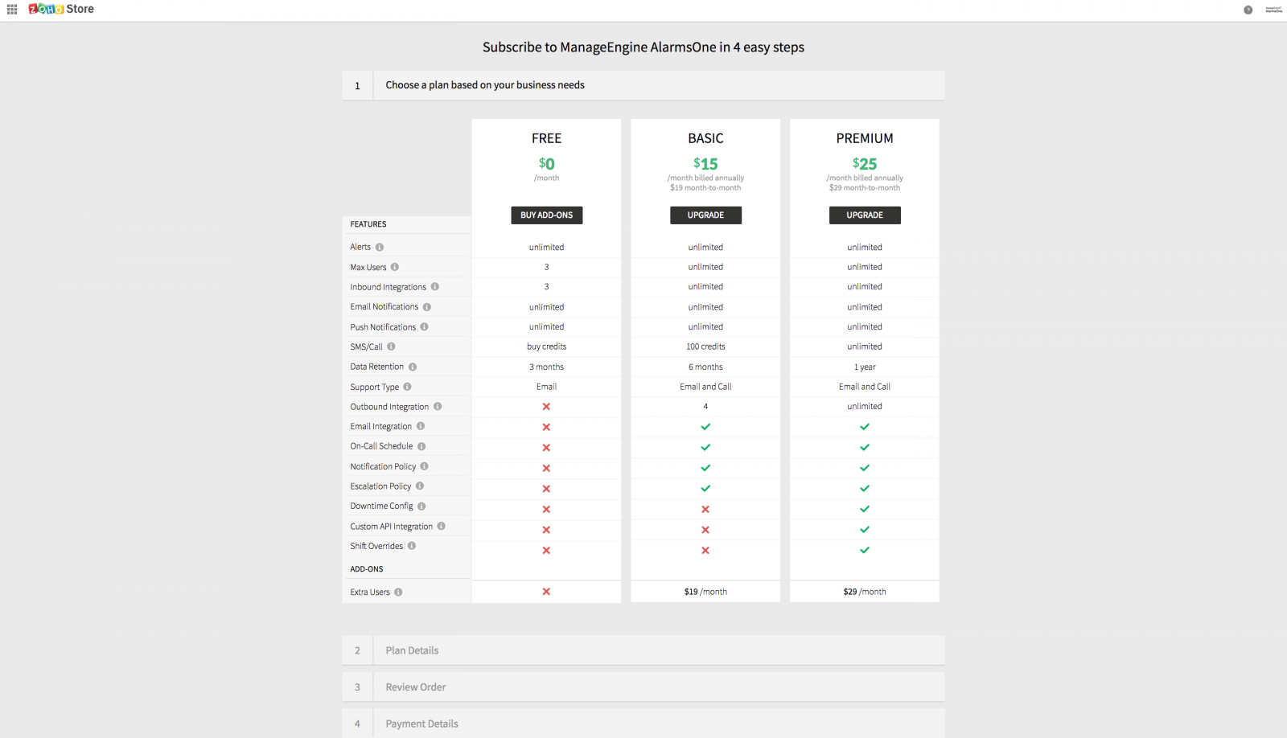Click red cross for Basic Downtime Config
1287x738 pixels.
click(705, 509)
